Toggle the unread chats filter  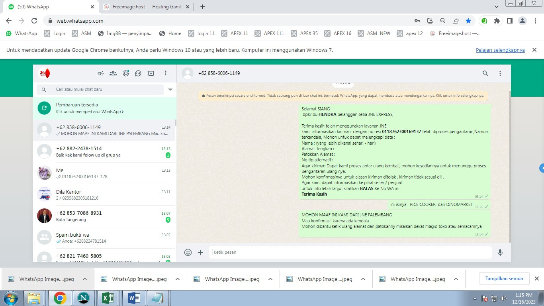[x=170, y=90]
